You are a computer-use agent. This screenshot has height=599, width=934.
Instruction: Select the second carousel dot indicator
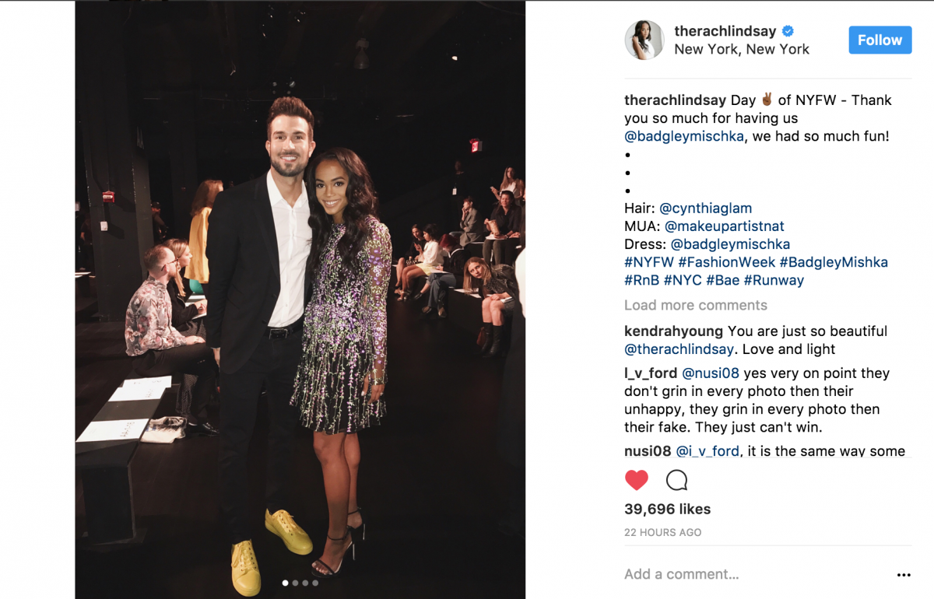tap(295, 583)
